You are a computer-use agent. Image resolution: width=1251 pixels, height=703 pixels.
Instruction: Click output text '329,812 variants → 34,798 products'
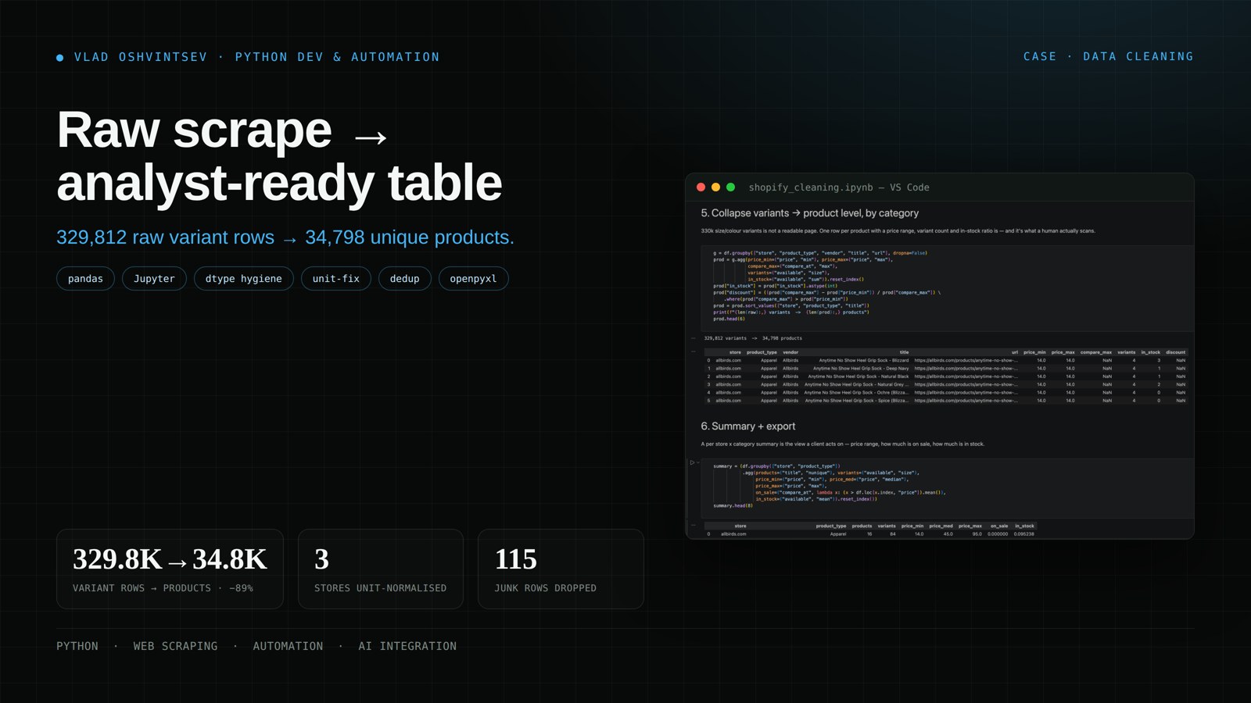(x=753, y=338)
